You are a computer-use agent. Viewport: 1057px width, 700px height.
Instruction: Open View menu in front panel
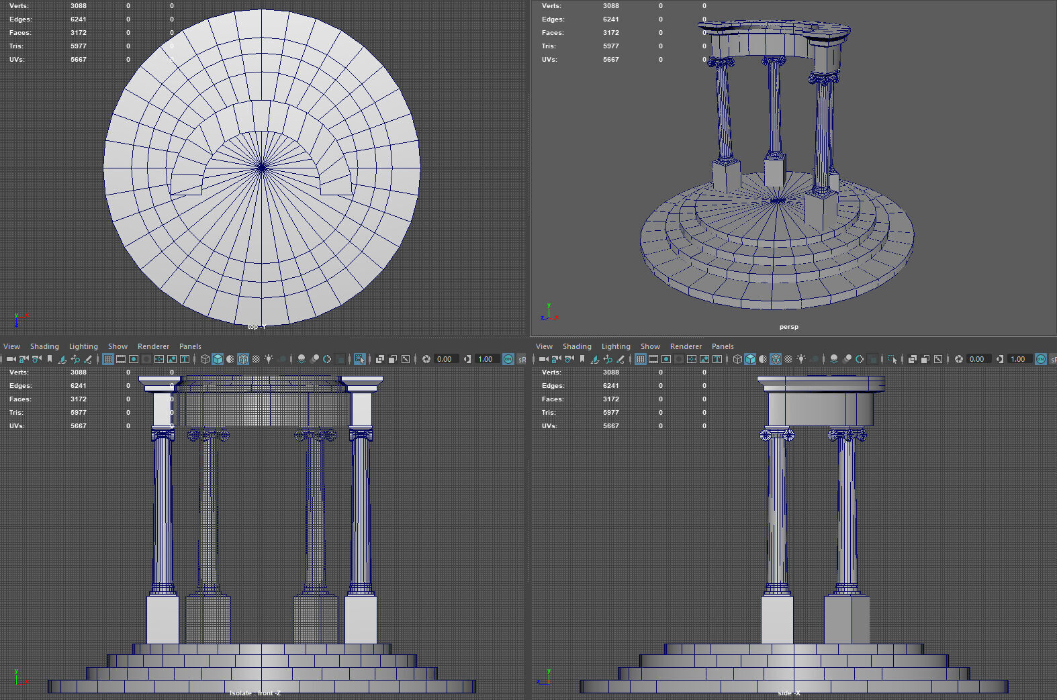(11, 346)
